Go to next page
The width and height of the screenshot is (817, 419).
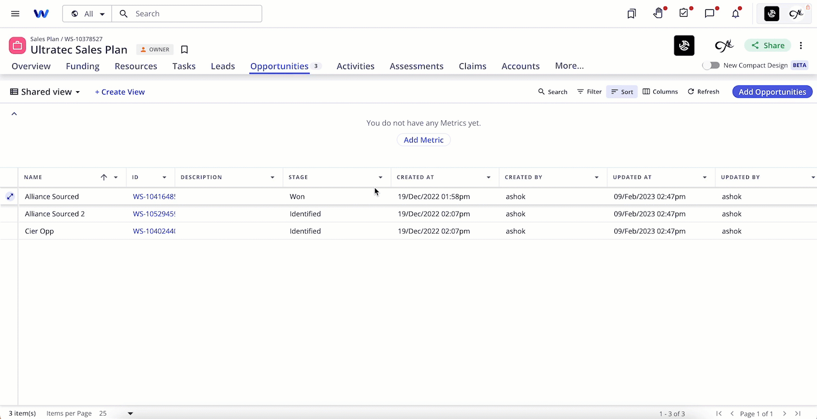coord(785,414)
